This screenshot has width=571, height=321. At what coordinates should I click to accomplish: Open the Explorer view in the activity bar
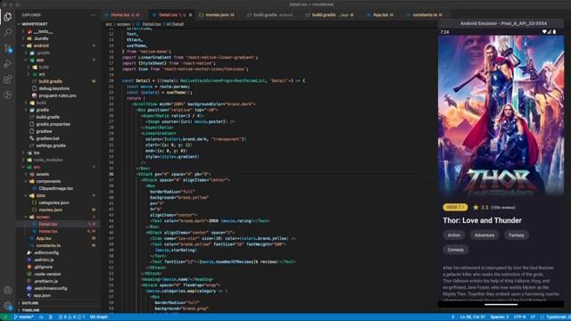pyautogui.click(x=8, y=17)
